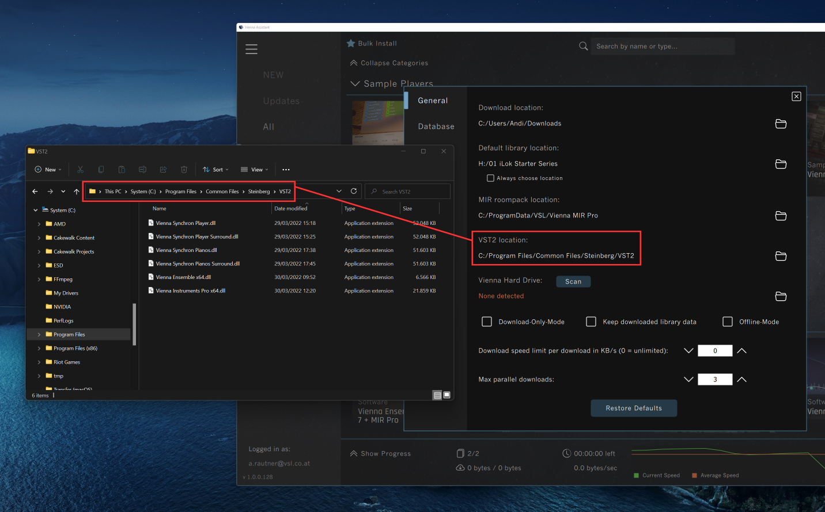Viewport: 825px width, 512px height.
Task: Expand the AMD folder node
Action: tap(39, 224)
